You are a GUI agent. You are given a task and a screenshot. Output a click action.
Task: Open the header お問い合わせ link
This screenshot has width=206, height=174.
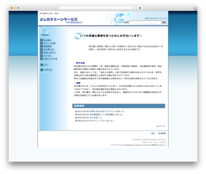[x=150, y=19]
